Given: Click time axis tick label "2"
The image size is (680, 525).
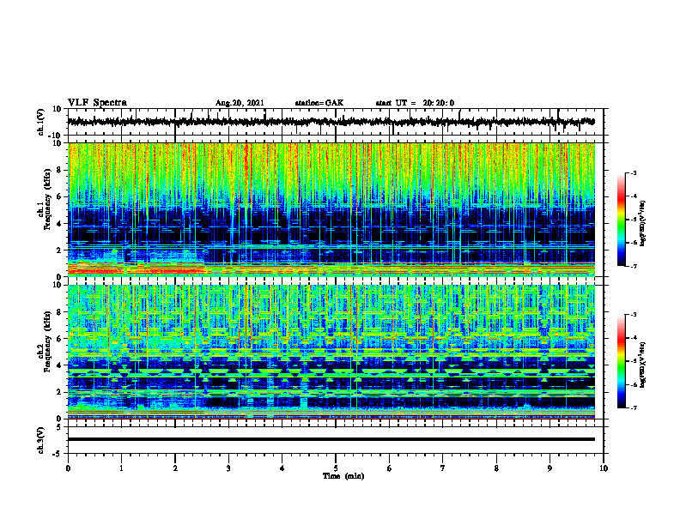Looking at the screenshot, I should coord(175,468).
